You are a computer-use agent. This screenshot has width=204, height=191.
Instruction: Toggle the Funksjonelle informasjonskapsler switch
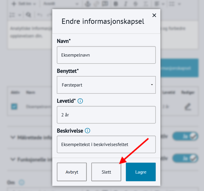coord(185,158)
